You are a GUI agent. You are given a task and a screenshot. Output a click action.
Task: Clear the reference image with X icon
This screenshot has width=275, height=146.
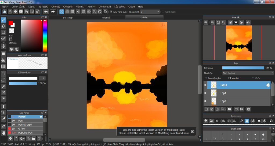(217, 121)
